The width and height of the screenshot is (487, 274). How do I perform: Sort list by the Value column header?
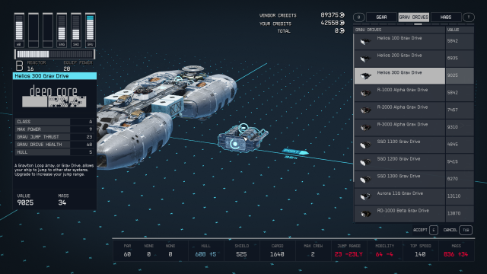[x=460, y=30]
